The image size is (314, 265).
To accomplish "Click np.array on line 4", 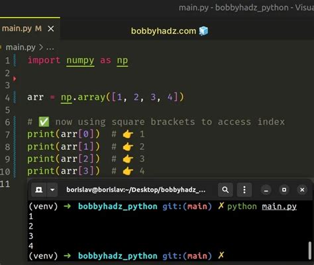I will point(83,97).
